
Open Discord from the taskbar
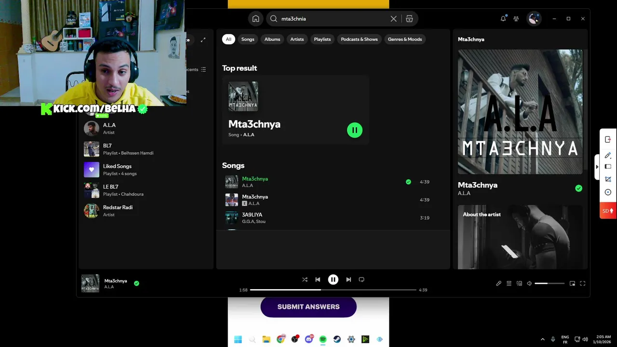tap(309, 339)
